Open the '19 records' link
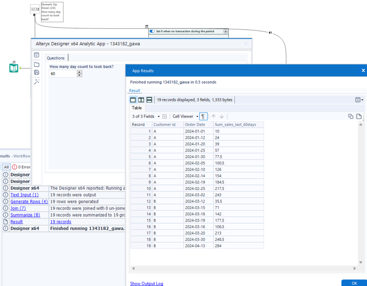This screenshot has height=286, width=367. (x=61, y=222)
